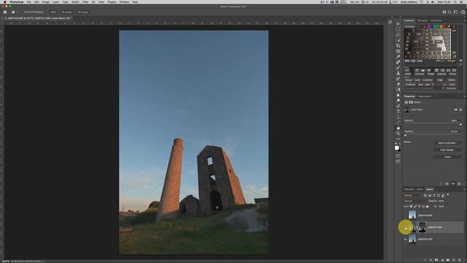Select the Gradient tool
Image resolution: width=467 pixels, height=263 pixels.
pos(398,89)
